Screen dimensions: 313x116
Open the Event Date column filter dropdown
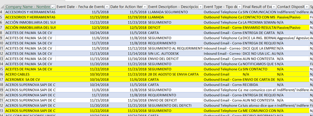coord(107,7)
